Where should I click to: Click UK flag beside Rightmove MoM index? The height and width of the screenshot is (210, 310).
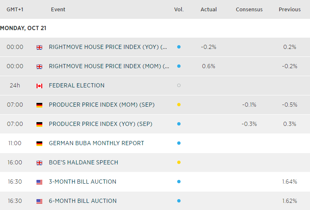pyautogui.click(x=39, y=67)
